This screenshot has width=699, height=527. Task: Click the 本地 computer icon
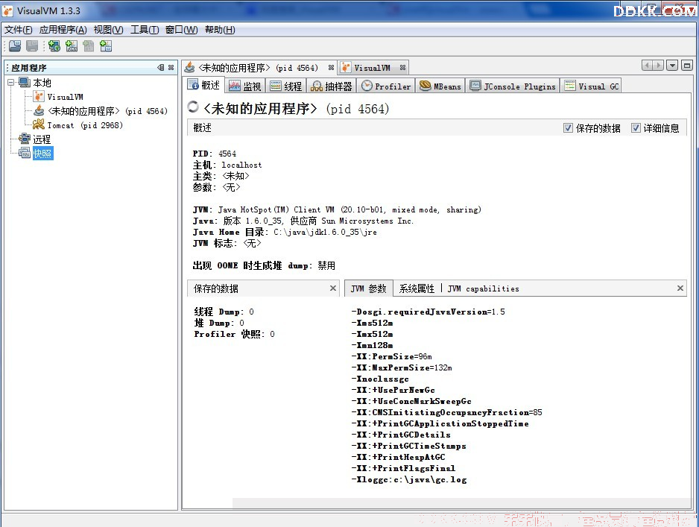(25, 83)
